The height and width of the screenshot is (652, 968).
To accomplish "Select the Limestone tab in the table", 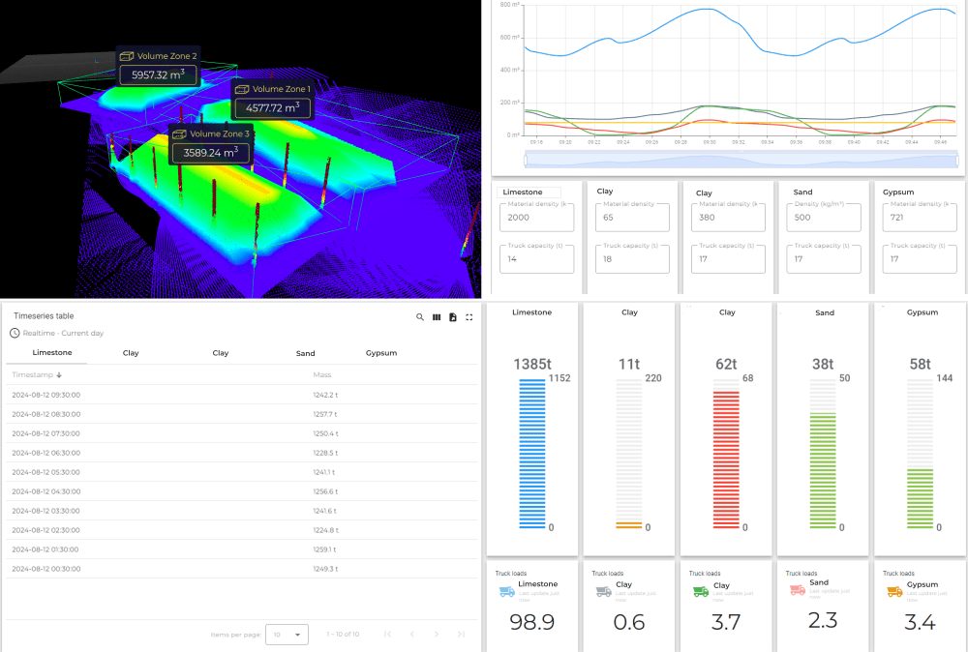I will [51, 353].
